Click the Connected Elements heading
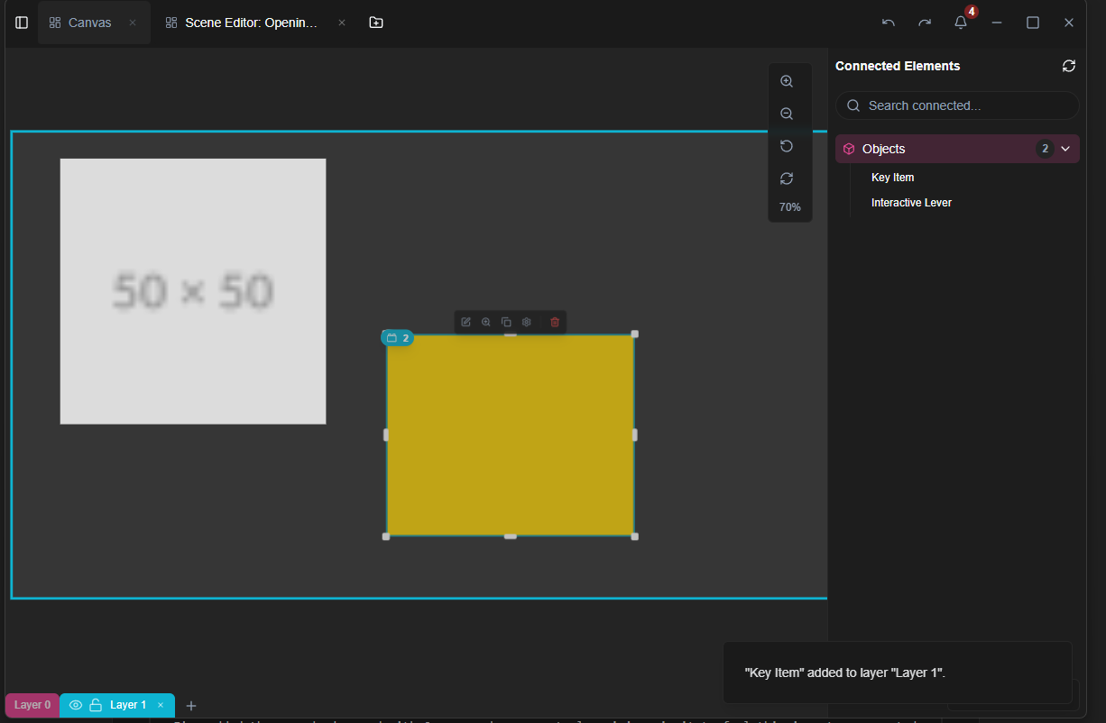 [x=898, y=66]
